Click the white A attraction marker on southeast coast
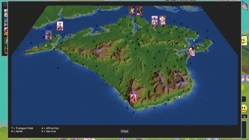 (x=179, y=97)
